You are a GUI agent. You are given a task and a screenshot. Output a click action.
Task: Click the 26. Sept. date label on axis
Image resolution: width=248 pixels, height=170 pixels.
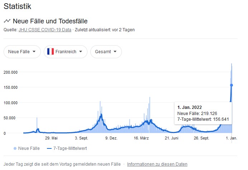[201, 138]
